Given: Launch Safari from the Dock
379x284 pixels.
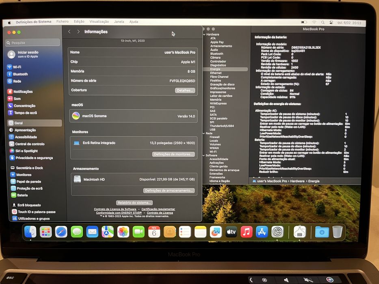Looking at the screenshot, I should coord(61,232).
